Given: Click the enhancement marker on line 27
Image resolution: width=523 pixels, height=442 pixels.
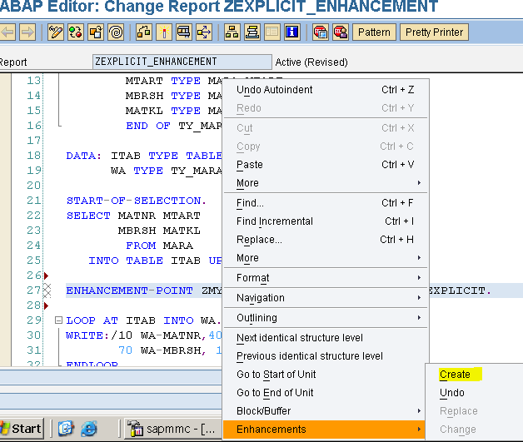Looking at the screenshot, I should pyautogui.click(x=47, y=291).
